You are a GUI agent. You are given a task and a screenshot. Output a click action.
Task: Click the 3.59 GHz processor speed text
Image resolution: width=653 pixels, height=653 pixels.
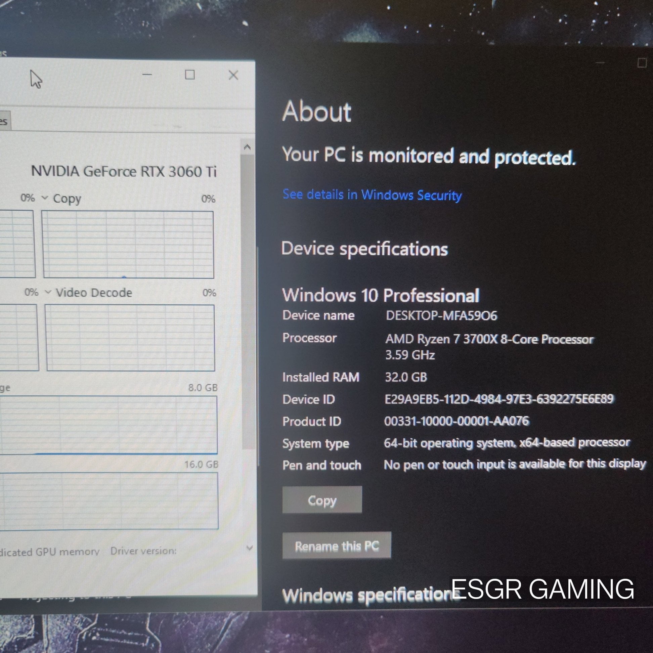click(x=410, y=355)
